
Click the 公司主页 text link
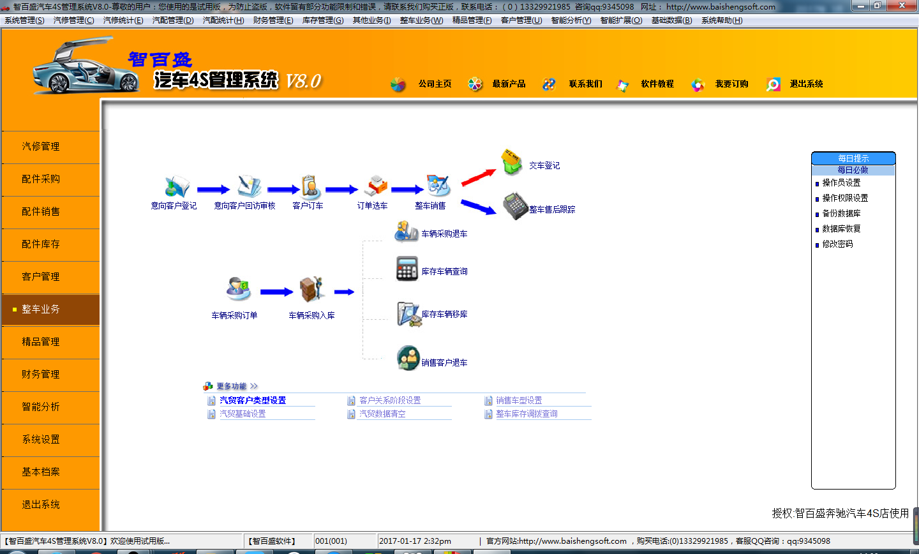pos(435,84)
